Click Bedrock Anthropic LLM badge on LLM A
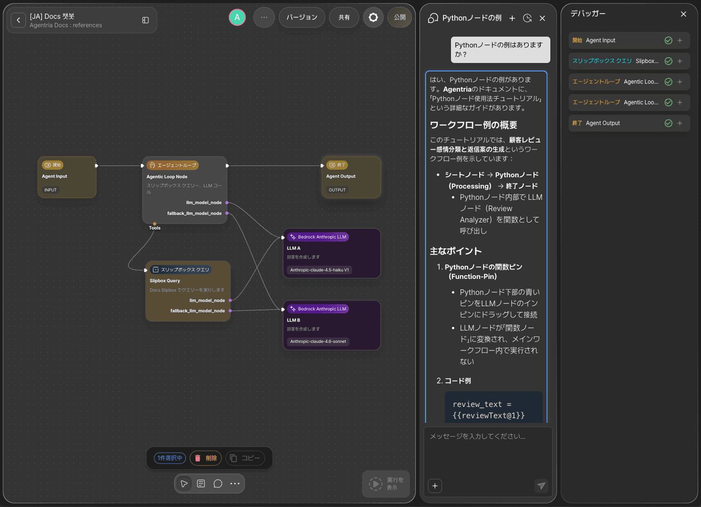This screenshot has height=507, width=701. point(318,237)
